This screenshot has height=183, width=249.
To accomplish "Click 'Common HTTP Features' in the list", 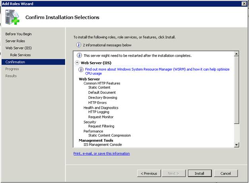I will [x=102, y=83].
